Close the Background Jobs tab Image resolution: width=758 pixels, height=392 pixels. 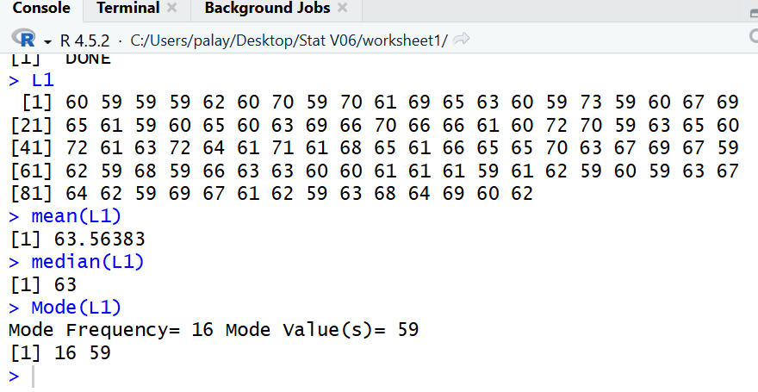342,9
